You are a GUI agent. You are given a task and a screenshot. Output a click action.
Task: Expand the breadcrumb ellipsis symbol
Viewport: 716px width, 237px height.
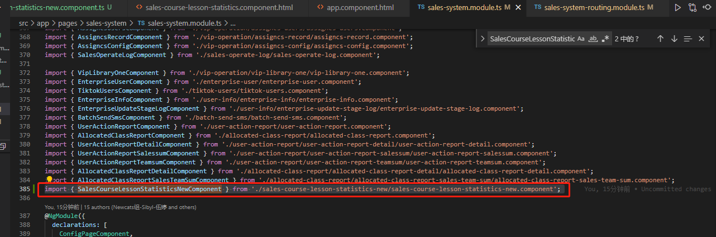tap(232, 23)
